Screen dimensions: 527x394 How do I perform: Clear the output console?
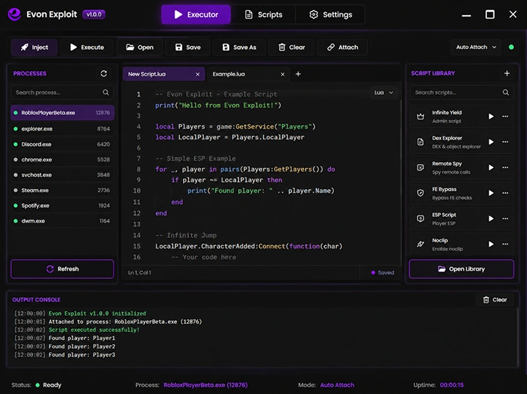[x=495, y=300]
